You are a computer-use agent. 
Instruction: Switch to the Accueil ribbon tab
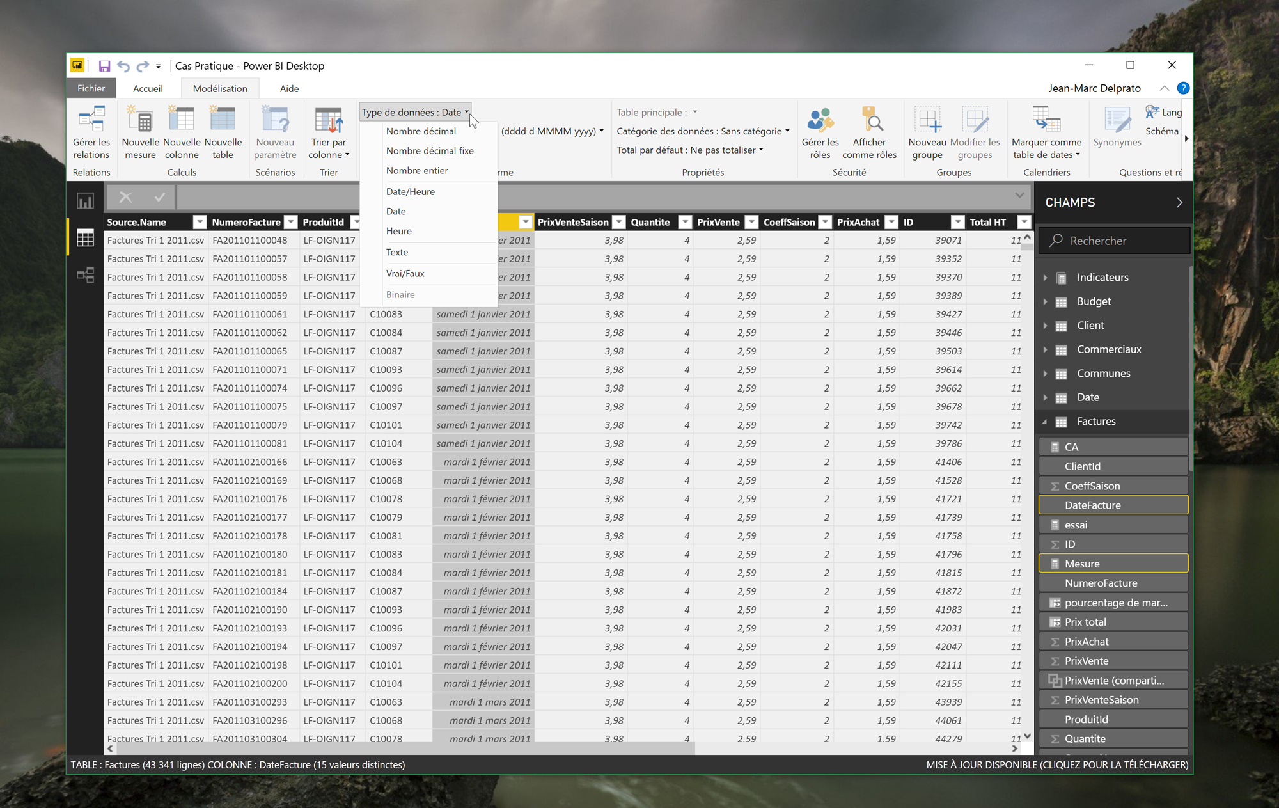(x=148, y=88)
